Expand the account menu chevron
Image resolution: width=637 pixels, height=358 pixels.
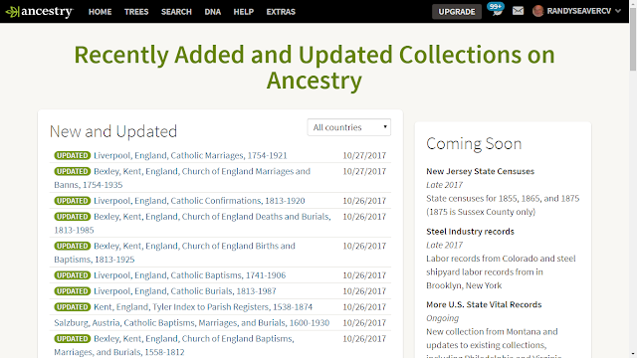pyautogui.click(x=618, y=11)
